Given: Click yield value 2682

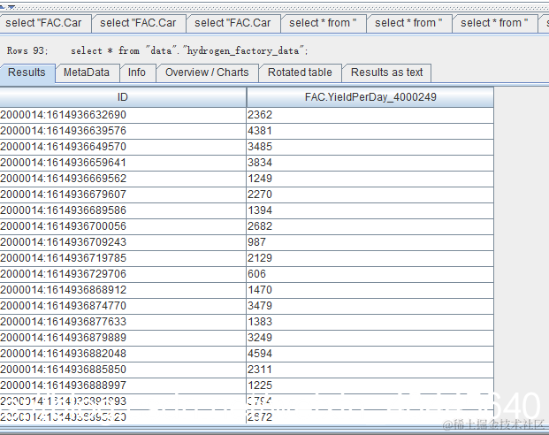Looking at the screenshot, I should pyautogui.click(x=370, y=226).
